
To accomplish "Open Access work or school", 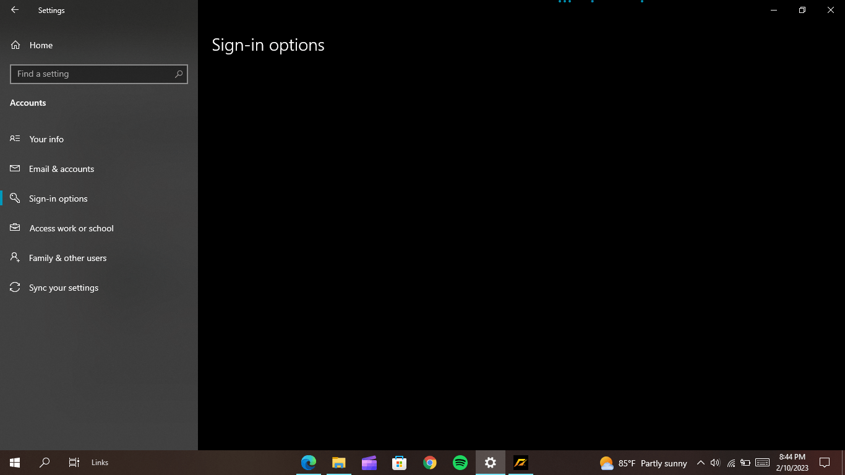I will [x=99, y=228].
